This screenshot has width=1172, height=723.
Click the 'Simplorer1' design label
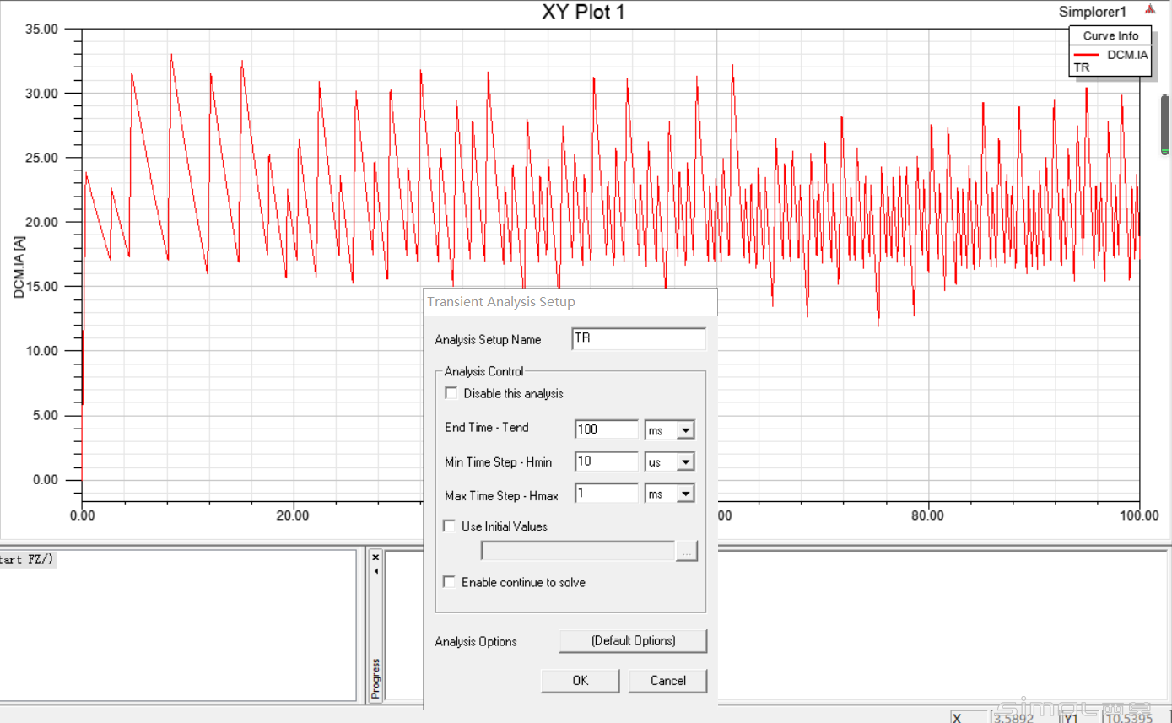coord(1093,13)
